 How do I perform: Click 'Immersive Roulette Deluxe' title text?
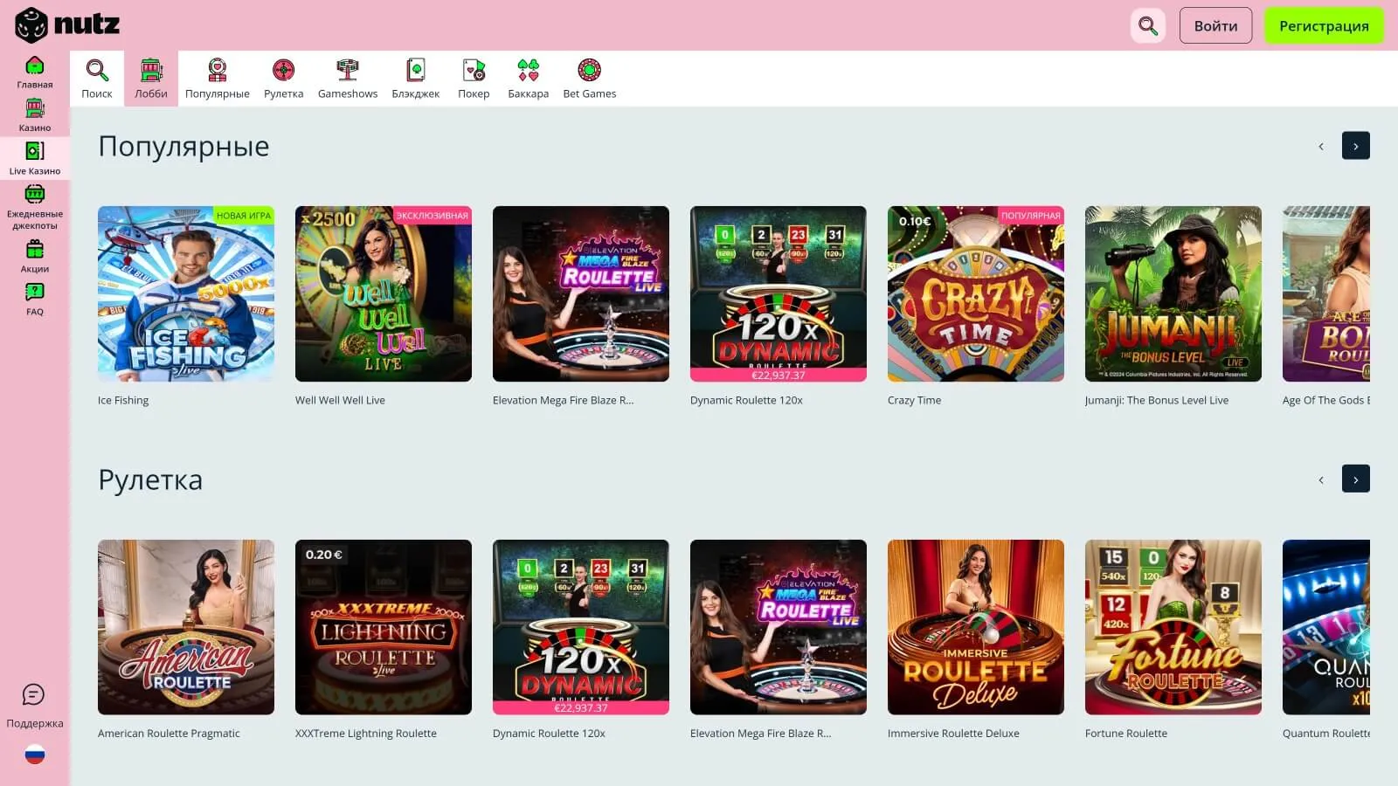click(x=953, y=734)
